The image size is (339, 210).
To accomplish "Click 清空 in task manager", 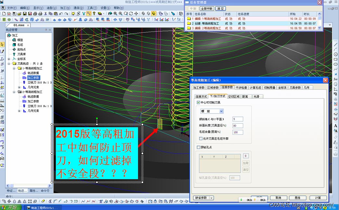I will (220, 9).
